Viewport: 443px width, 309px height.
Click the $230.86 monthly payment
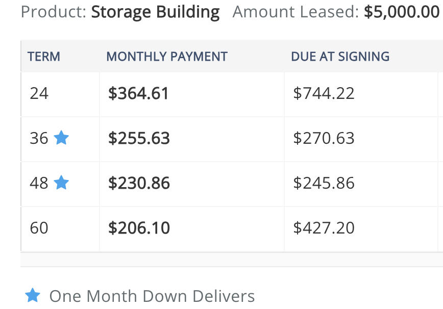[x=139, y=183]
